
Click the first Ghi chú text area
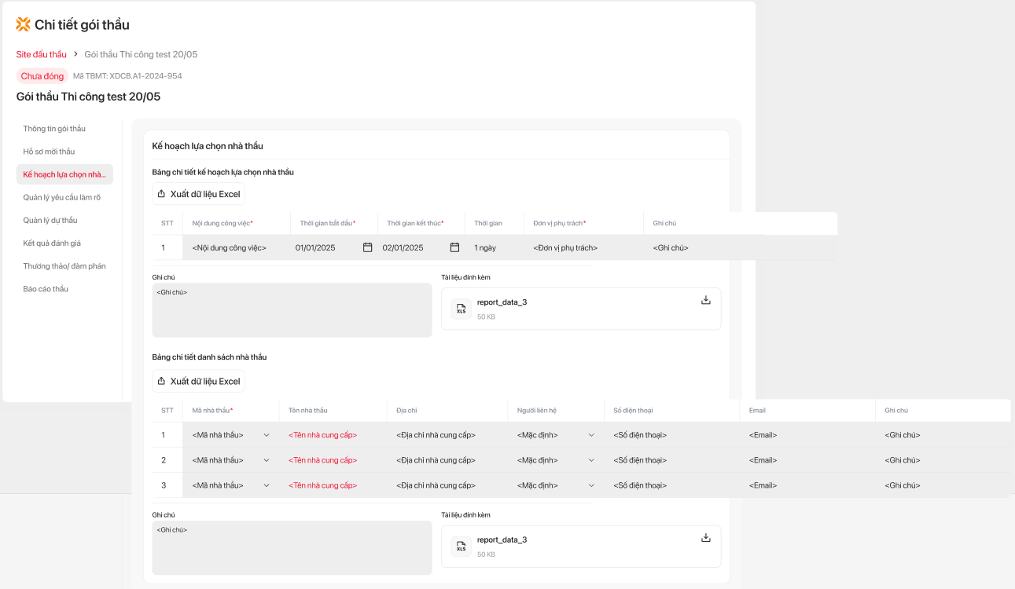(292, 310)
